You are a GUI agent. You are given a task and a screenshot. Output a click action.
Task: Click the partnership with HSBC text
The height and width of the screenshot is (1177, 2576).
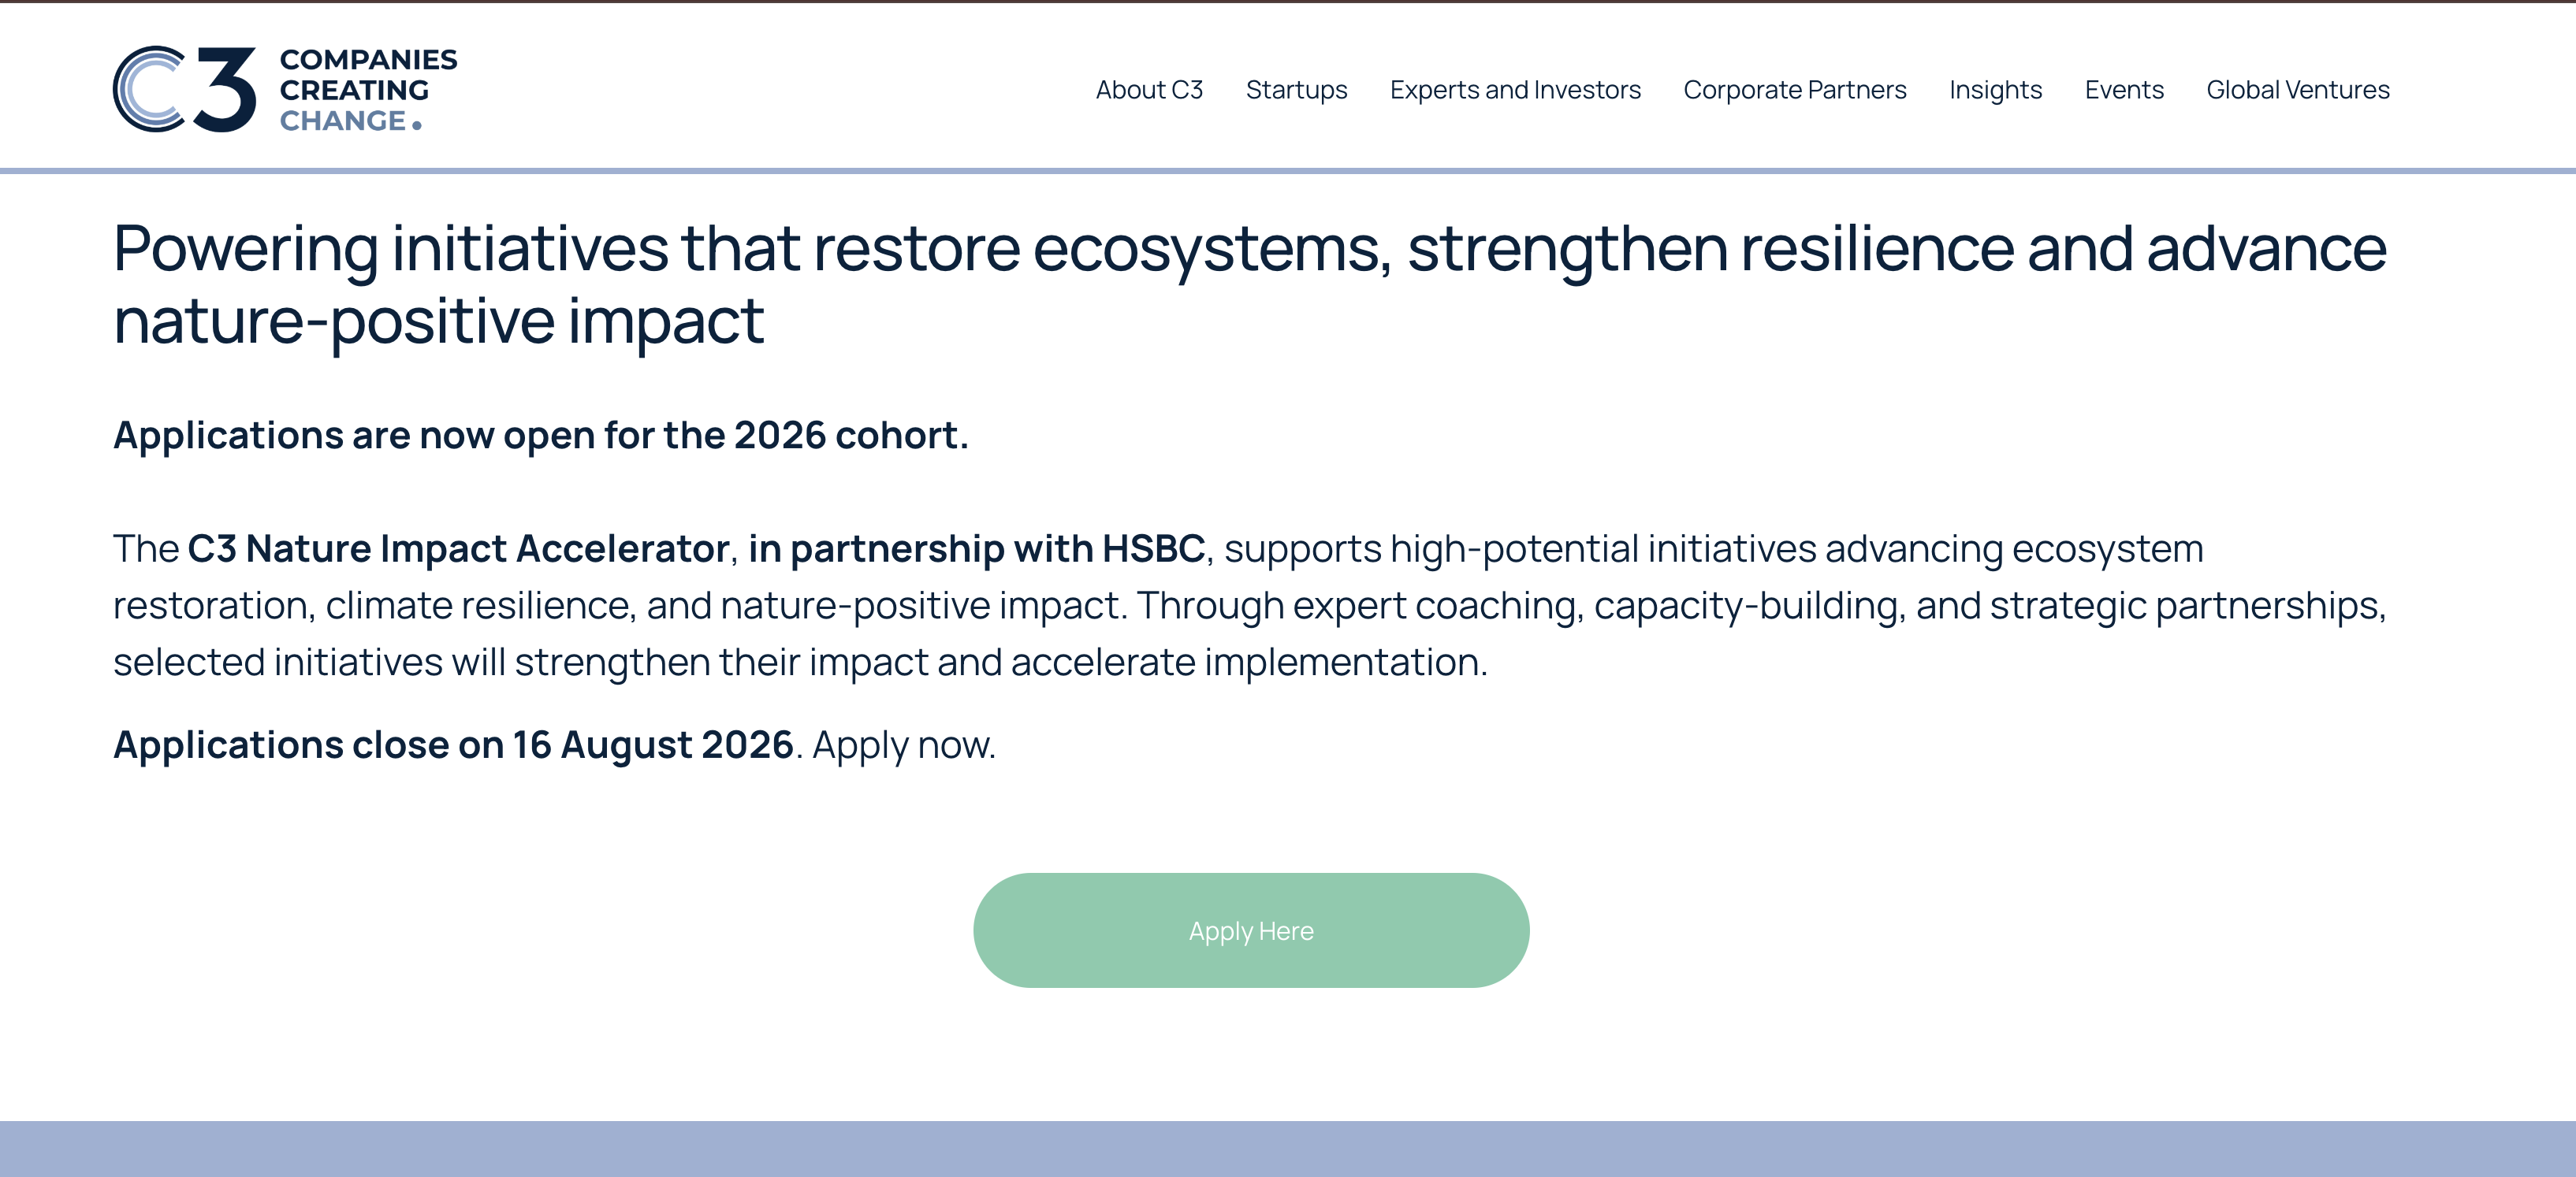point(977,548)
